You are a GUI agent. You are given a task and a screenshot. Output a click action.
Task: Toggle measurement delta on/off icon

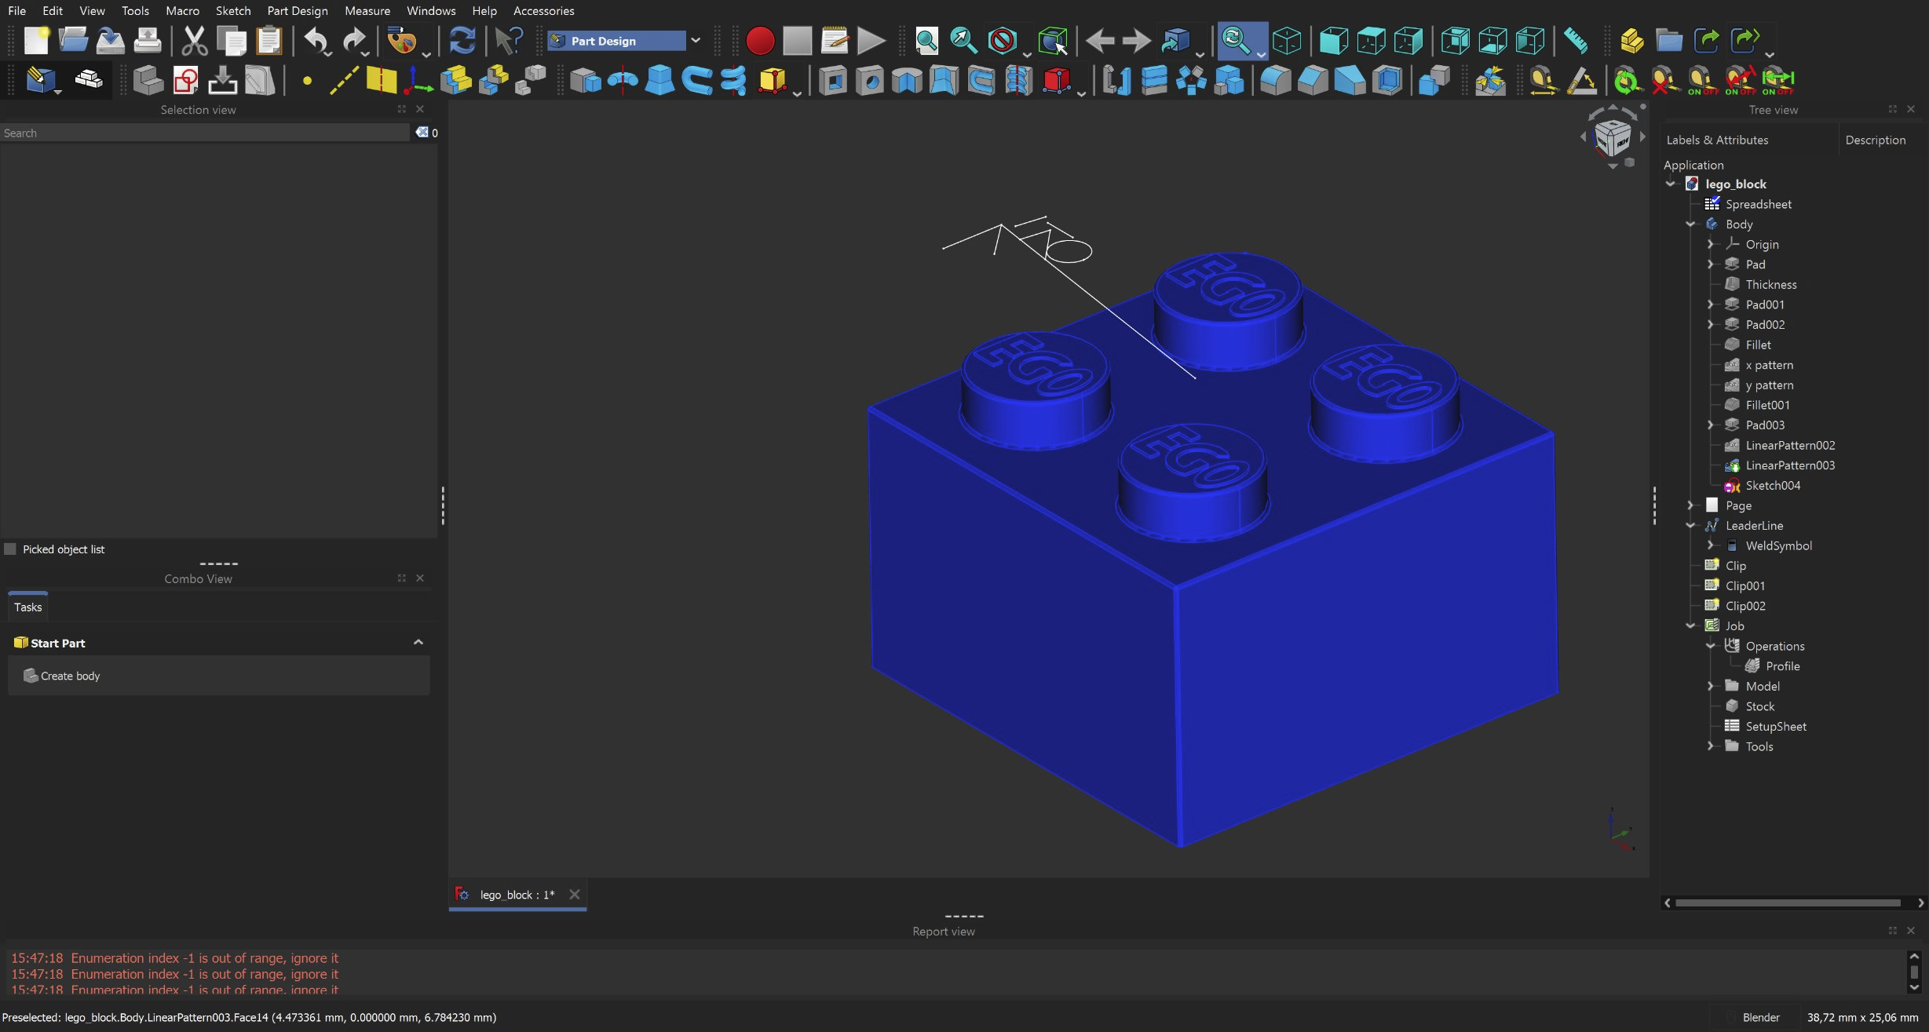coord(1777,80)
